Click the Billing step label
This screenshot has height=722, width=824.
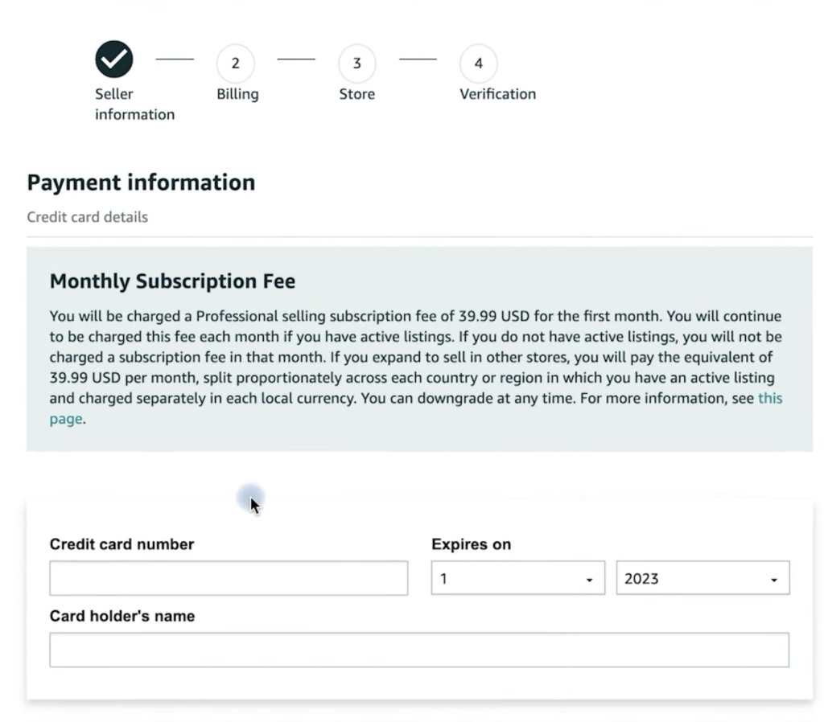coord(237,94)
